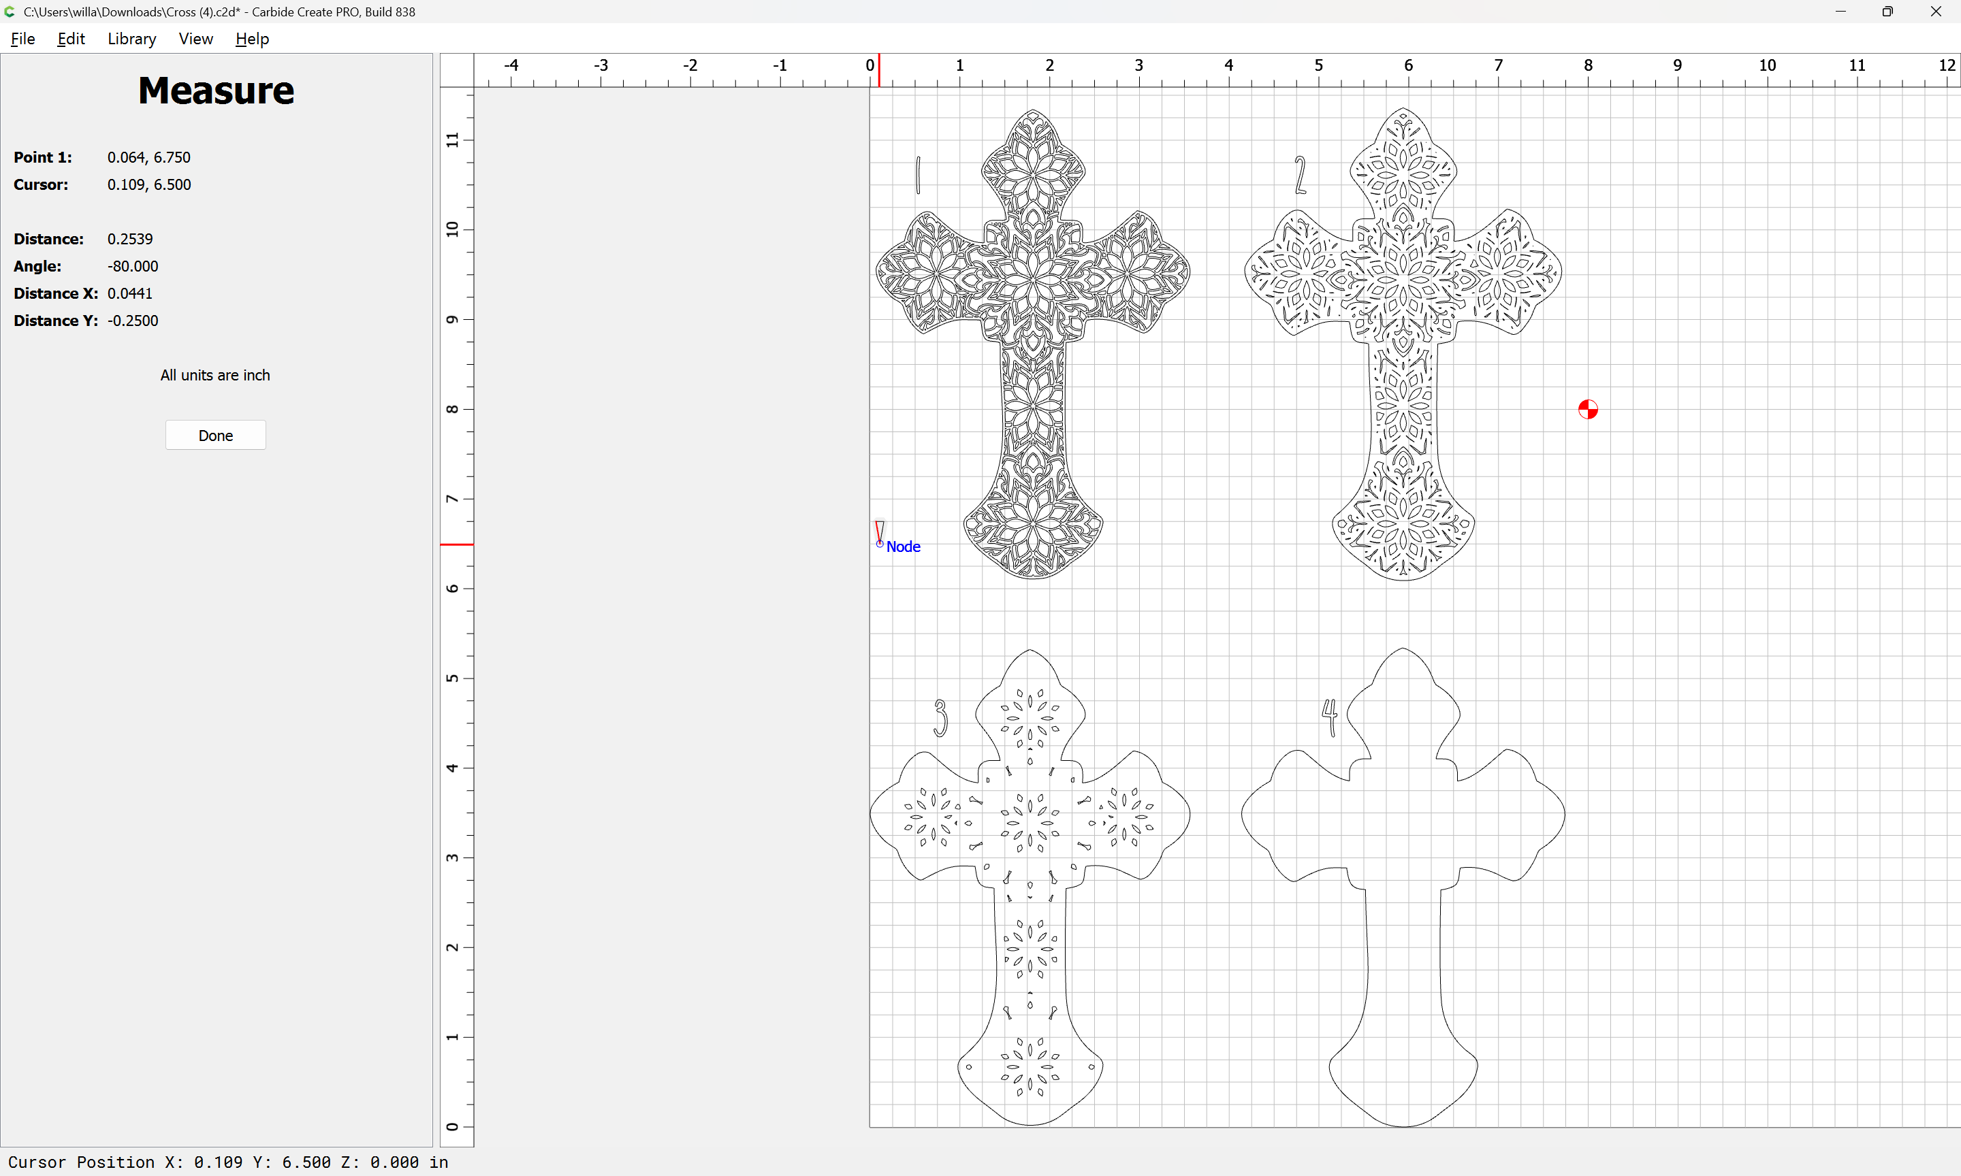Open the Library menu
Screen dimensions: 1961x1176
click(131, 39)
